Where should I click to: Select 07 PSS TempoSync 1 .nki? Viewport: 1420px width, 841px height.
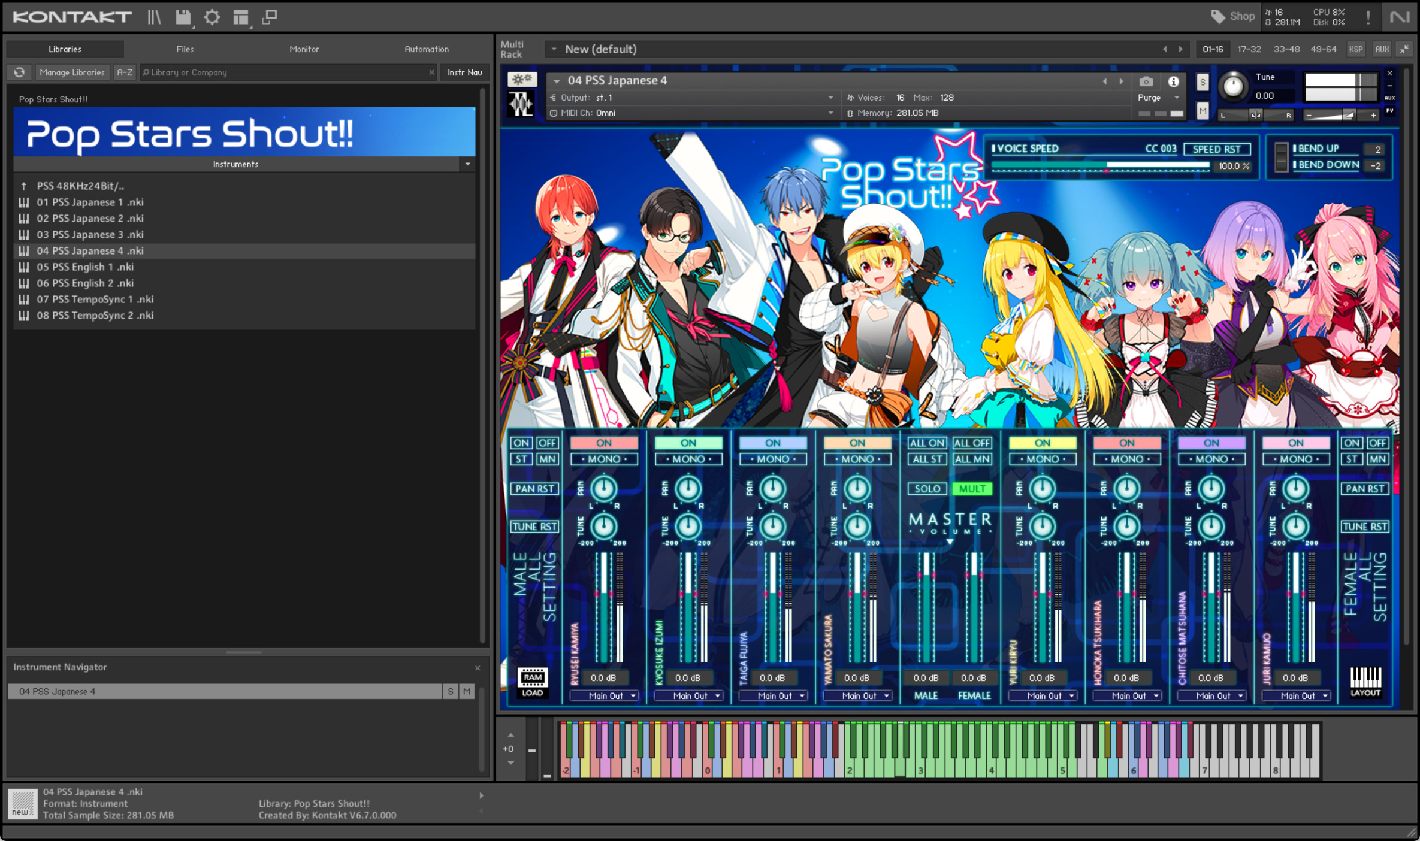click(x=244, y=300)
